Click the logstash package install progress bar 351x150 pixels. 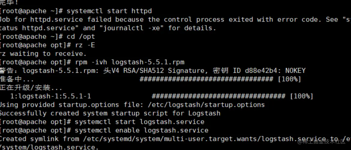click(218, 96)
